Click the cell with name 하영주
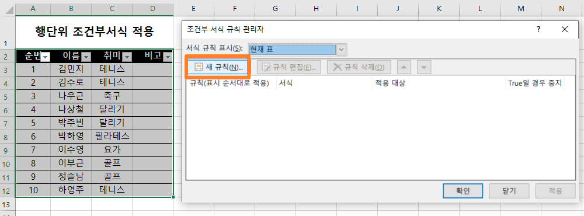Image resolution: width=584 pixels, height=216 pixels. point(71,190)
